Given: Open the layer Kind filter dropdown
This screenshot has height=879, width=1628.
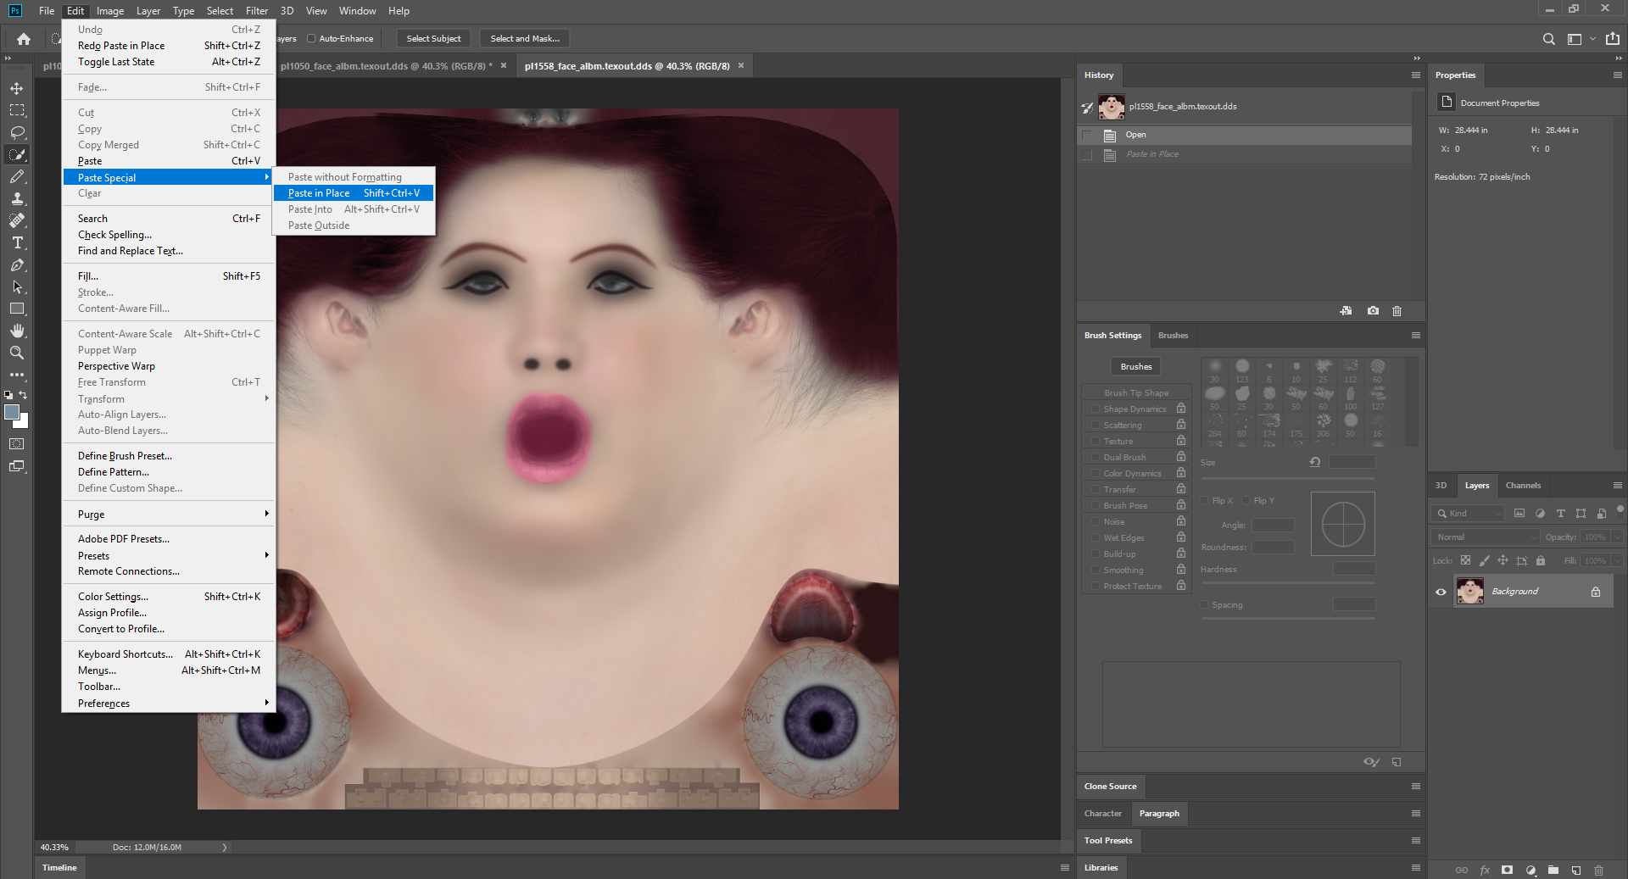Looking at the screenshot, I should 1468,513.
